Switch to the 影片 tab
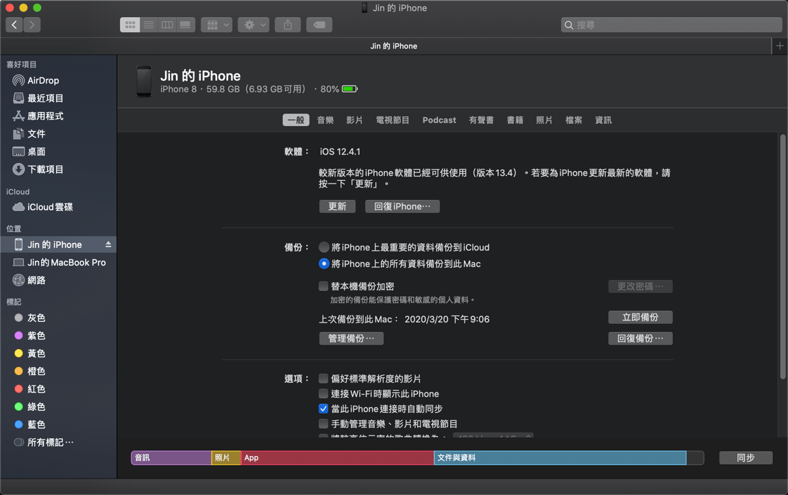 coord(354,120)
